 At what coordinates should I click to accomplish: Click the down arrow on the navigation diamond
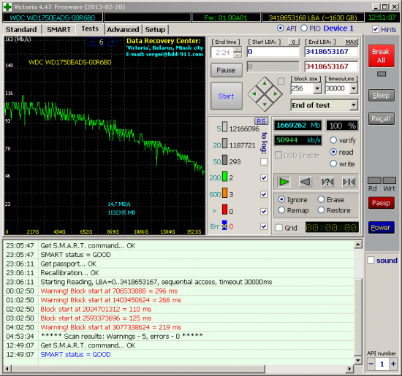[265, 104]
